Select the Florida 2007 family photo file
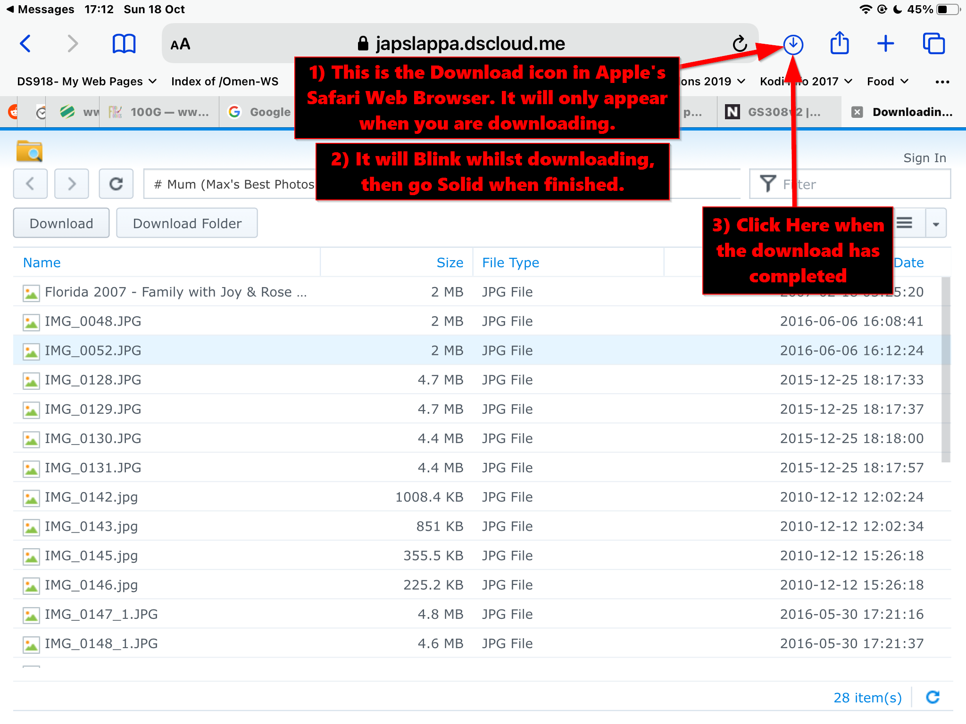The image size is (966, 724). (x=477, y=292)
